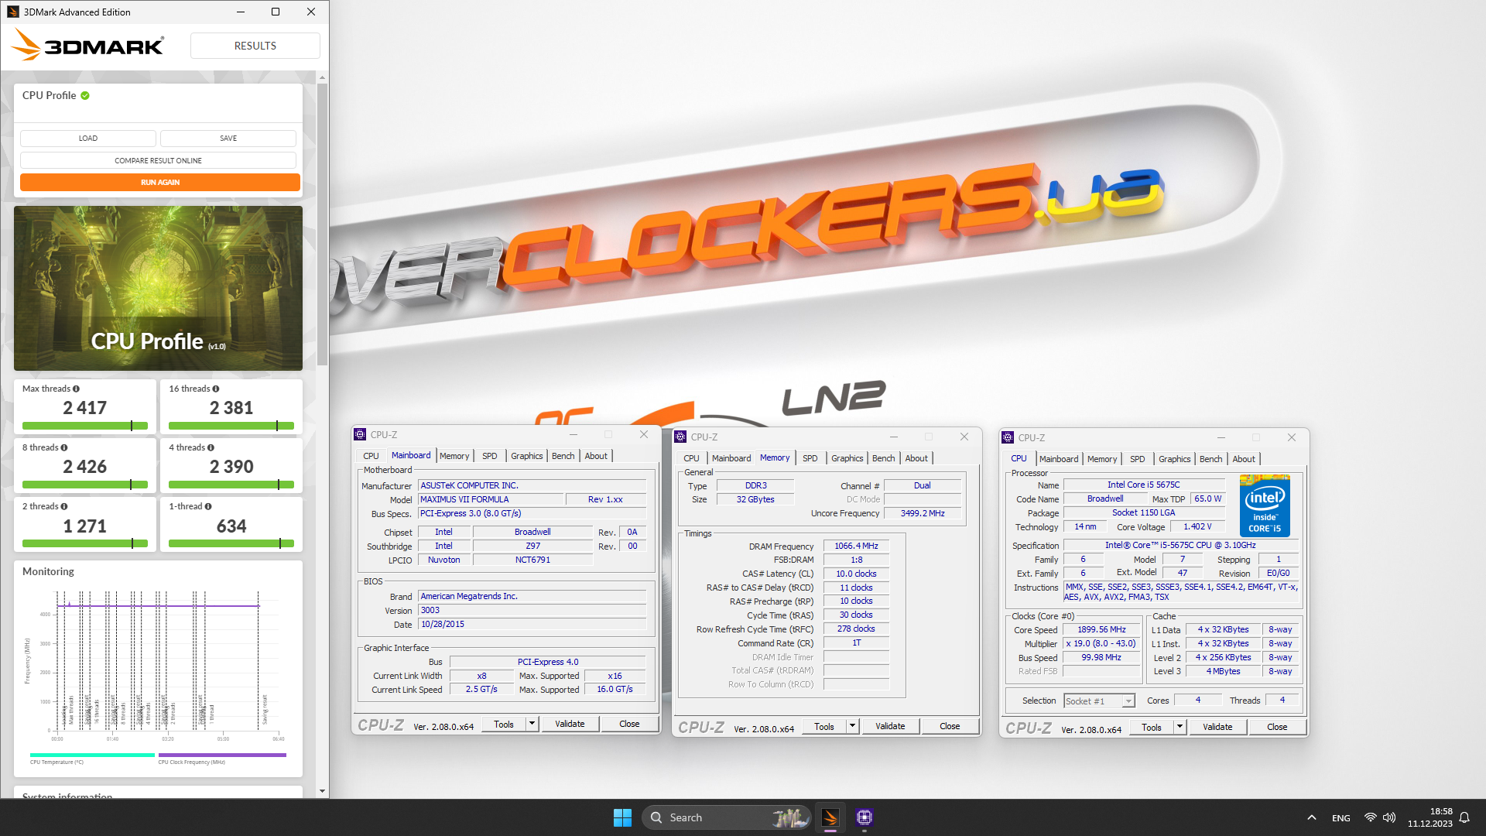Open notifications bell icon
The width and height of the screenshot is (1486, 836).
pyautogui.click(x=1464, y=817)
